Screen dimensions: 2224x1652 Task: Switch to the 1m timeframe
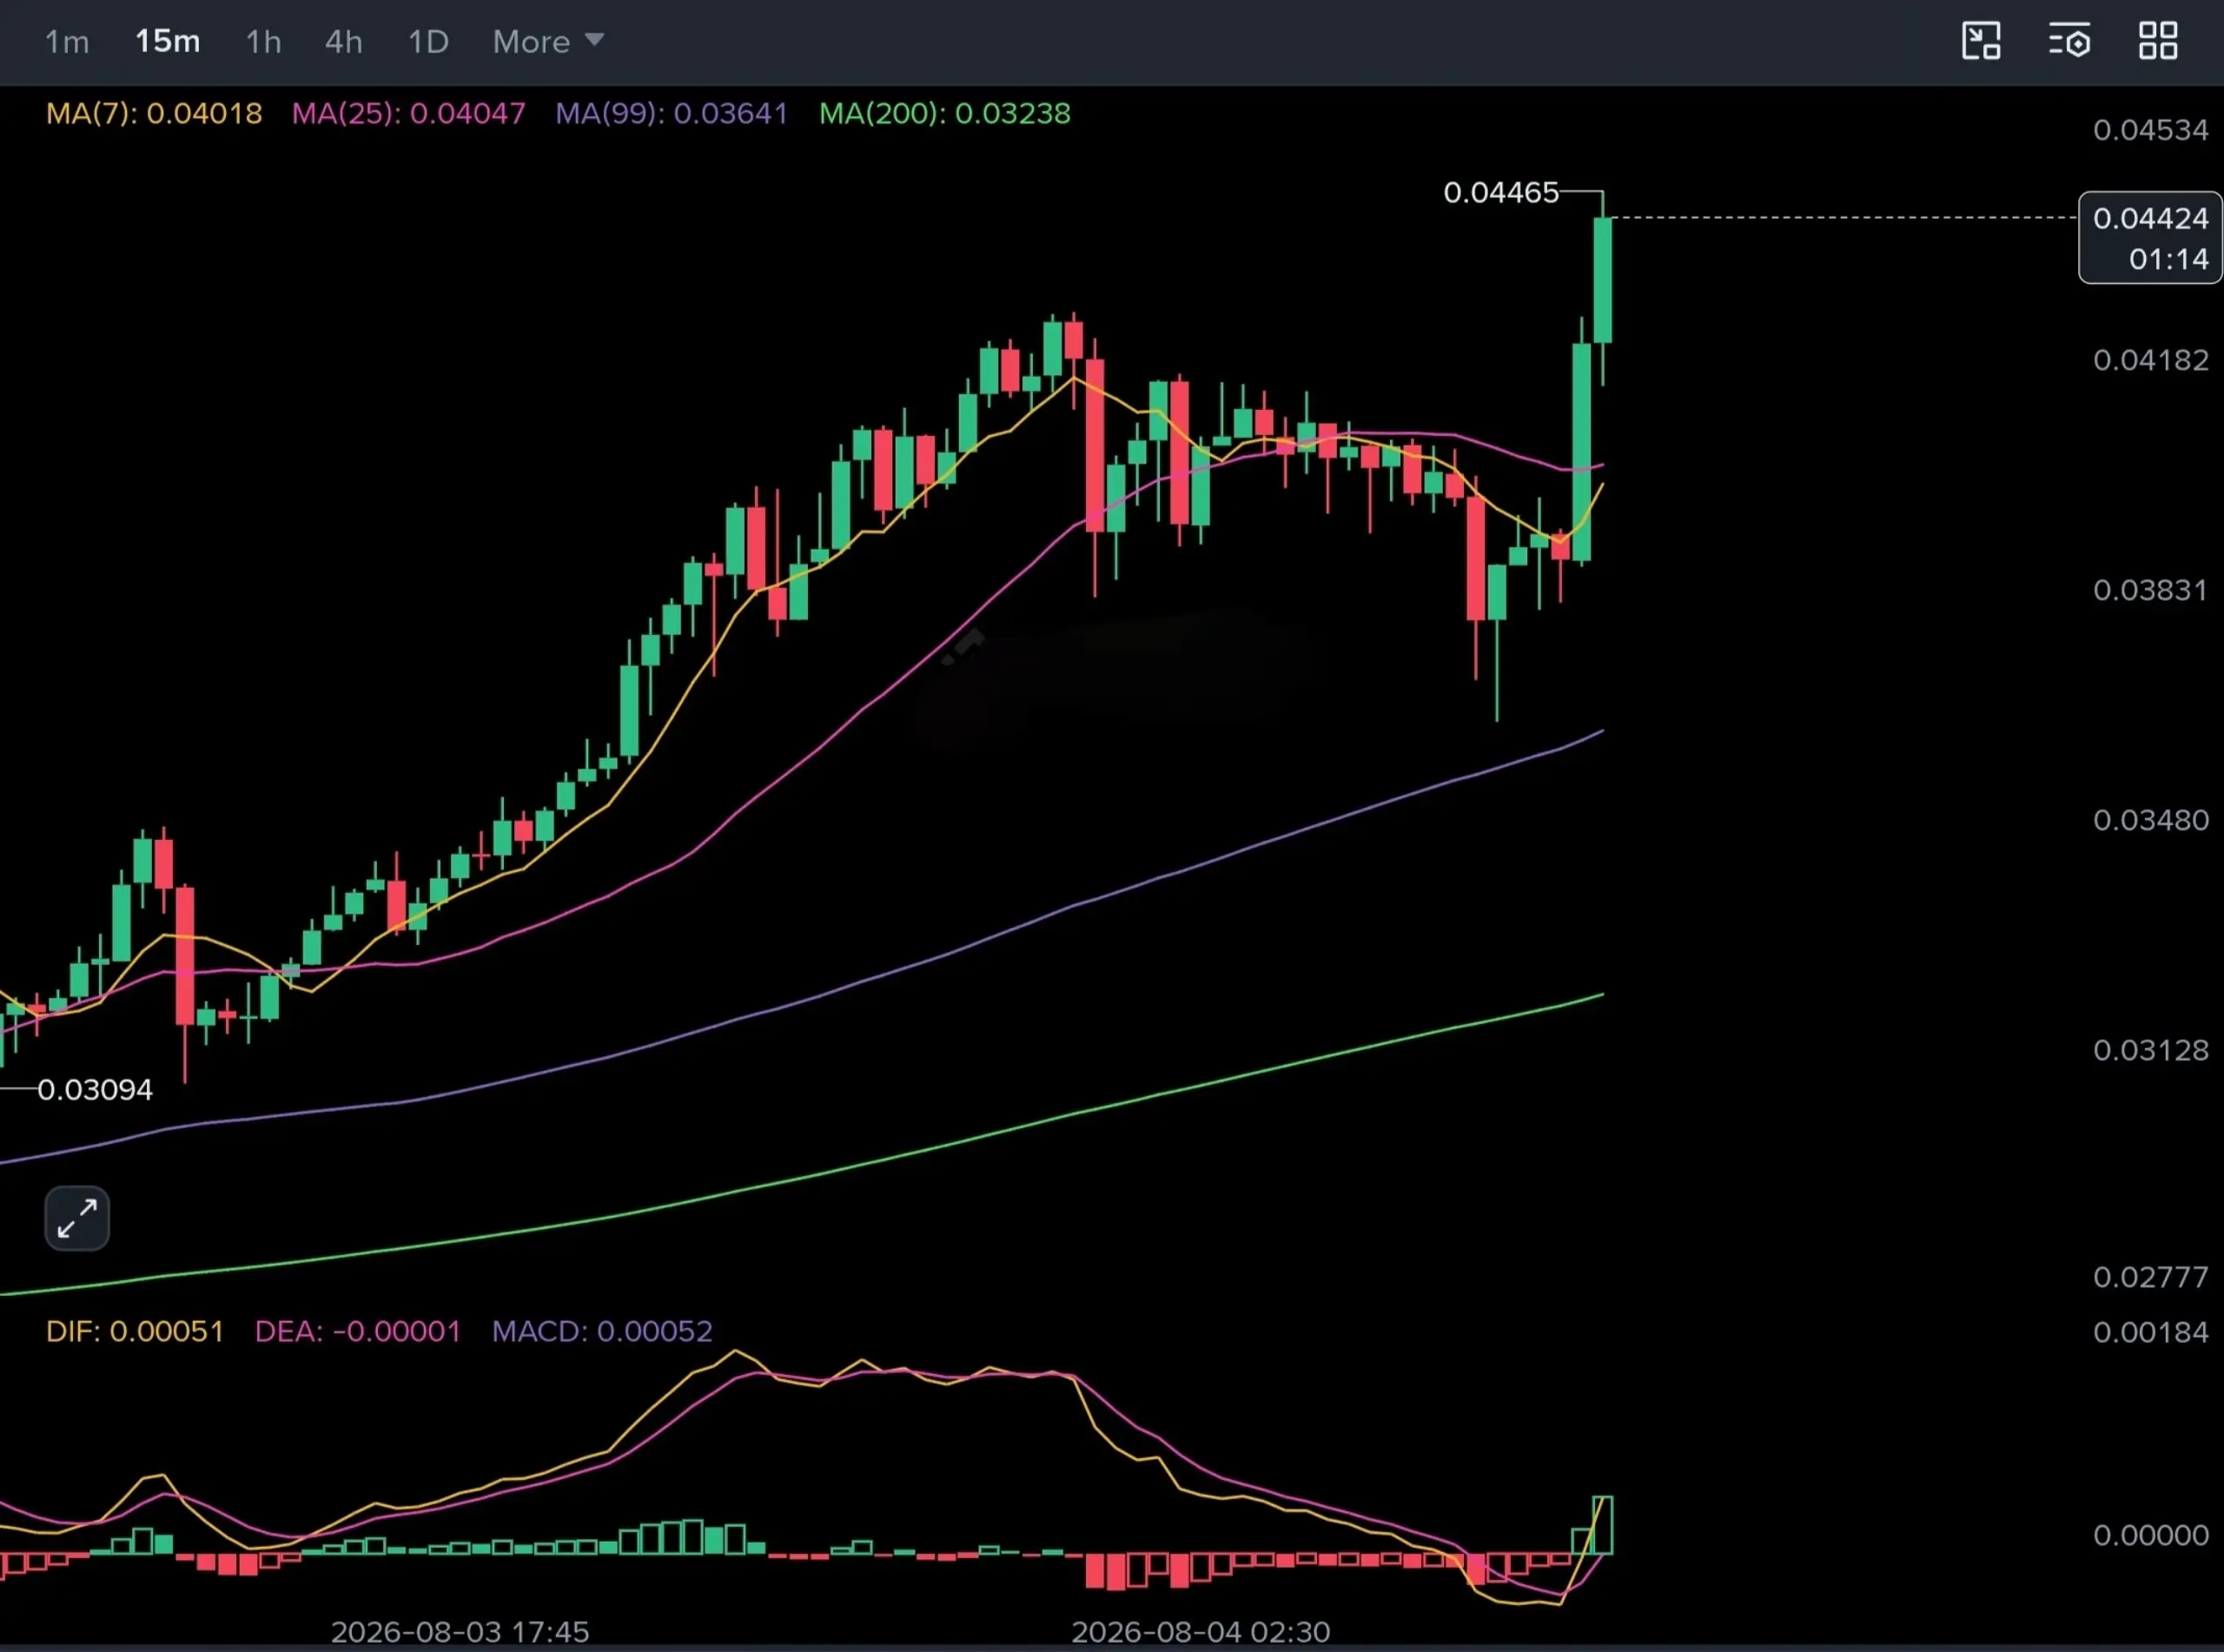pyautogui.click(x=67, y=42)
